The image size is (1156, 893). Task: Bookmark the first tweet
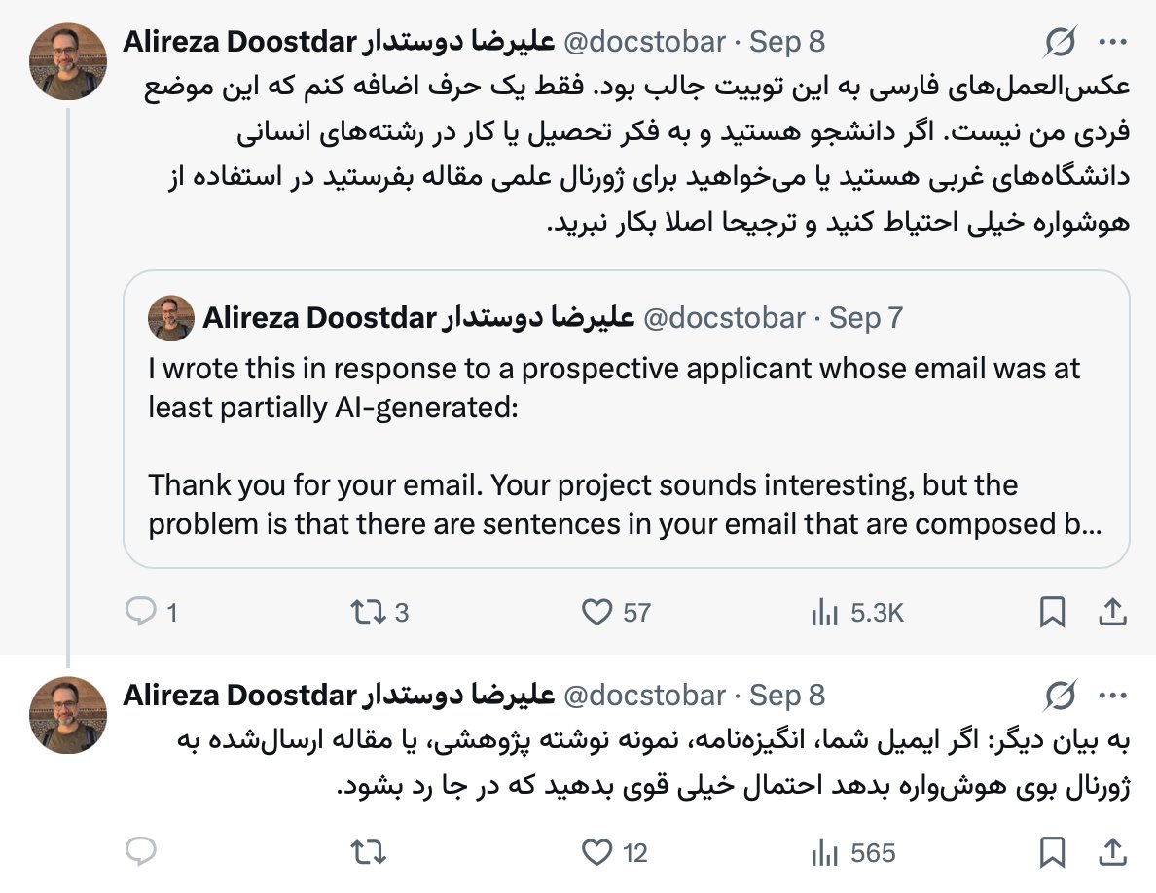coord(1052,612)
